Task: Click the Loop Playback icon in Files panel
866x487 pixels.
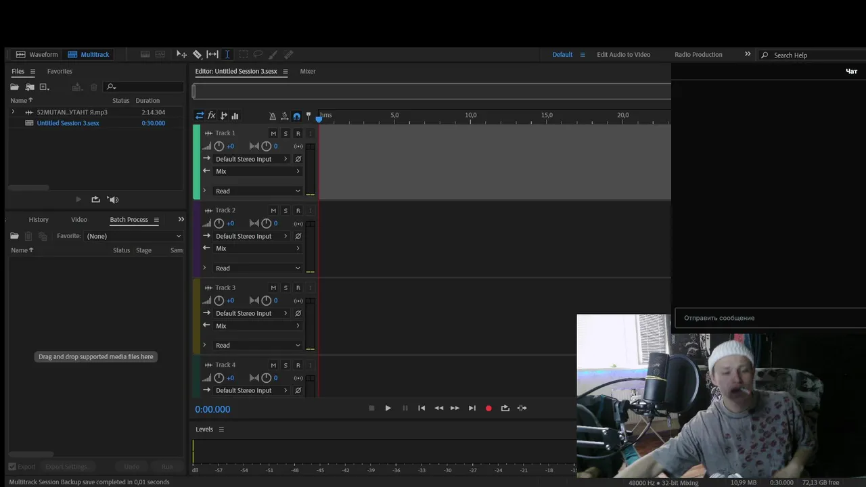Action: (95, 200)
